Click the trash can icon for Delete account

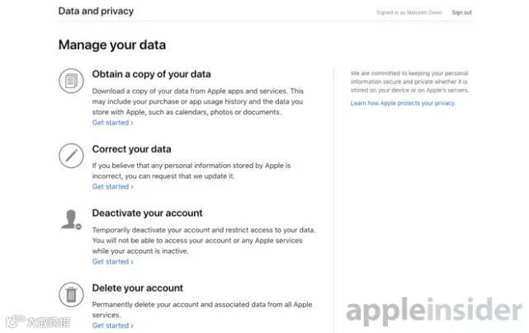tap(71, 294)
